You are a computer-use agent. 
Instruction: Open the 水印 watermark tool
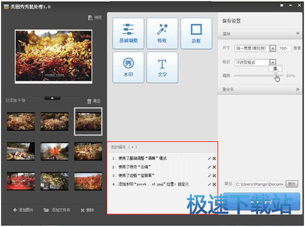coord(128,68)
